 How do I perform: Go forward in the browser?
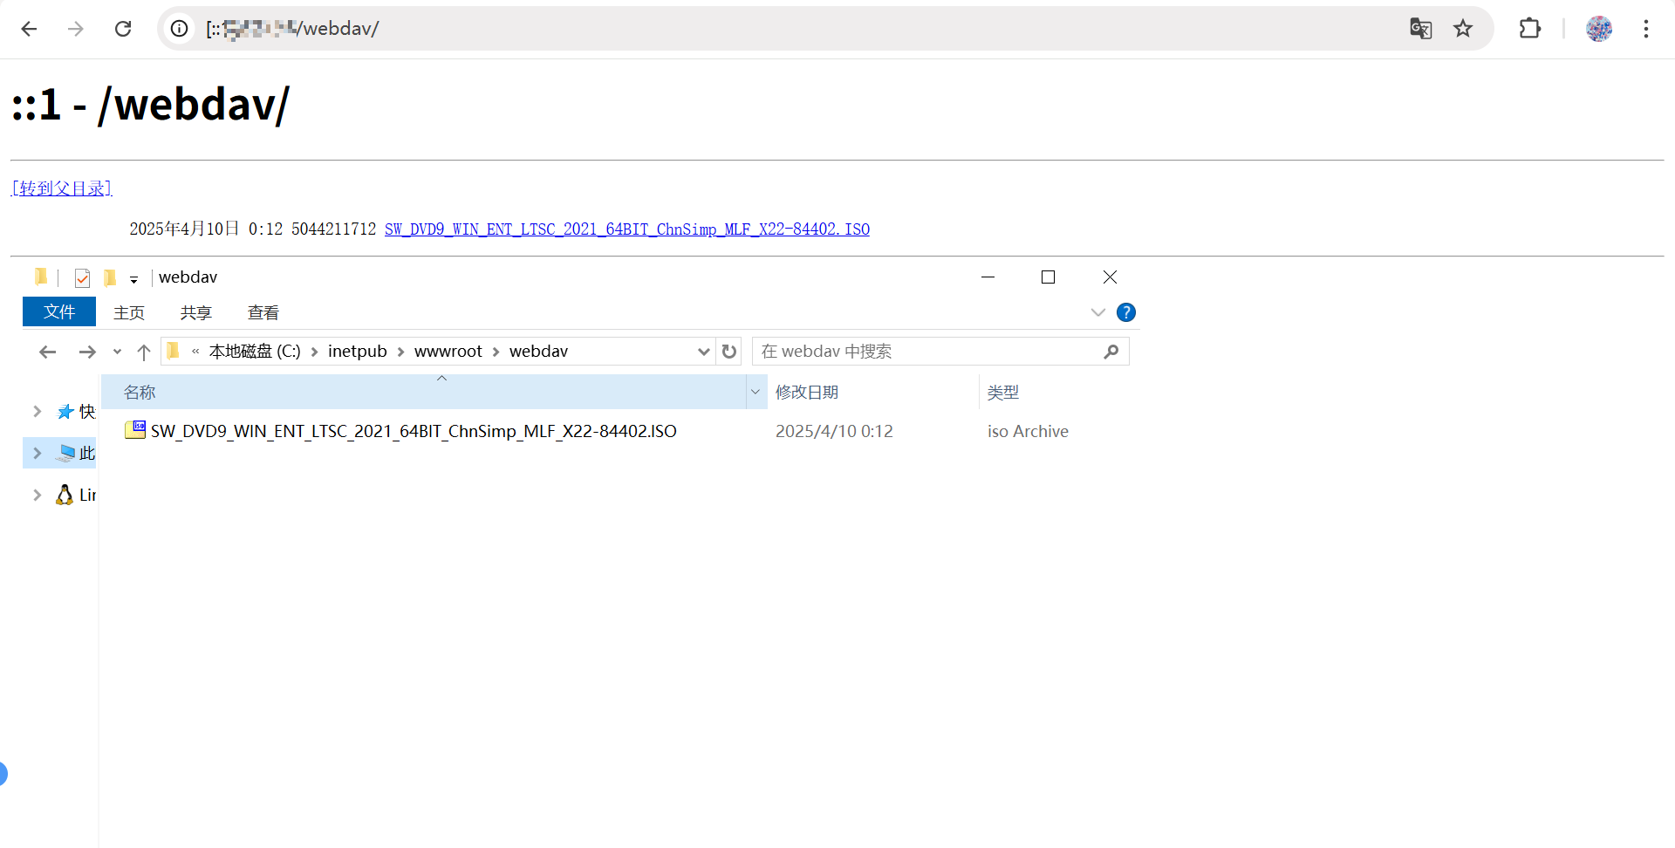click(x=76, y=29)
